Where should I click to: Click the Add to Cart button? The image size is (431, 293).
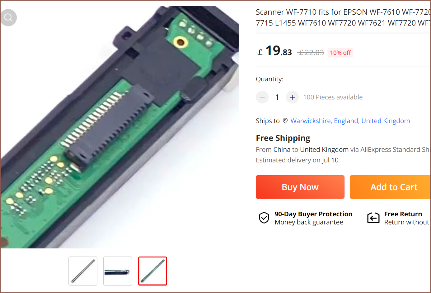[390, 187]
